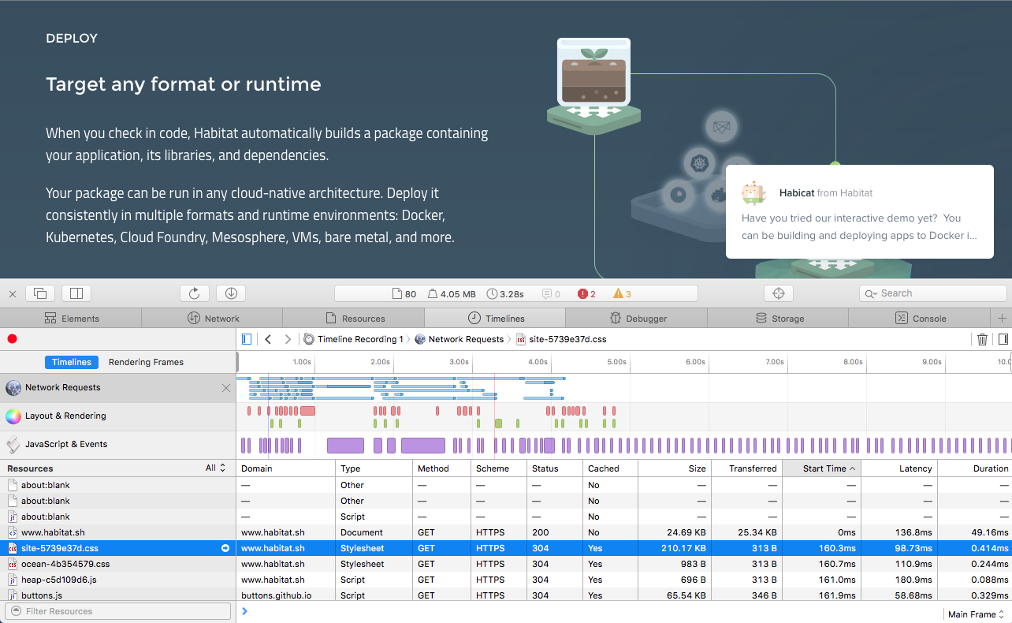Toggle Start Time column sort order
The width and height of the screenshot is (1012, 623).
pyautogui.click(x=821, y=468)
